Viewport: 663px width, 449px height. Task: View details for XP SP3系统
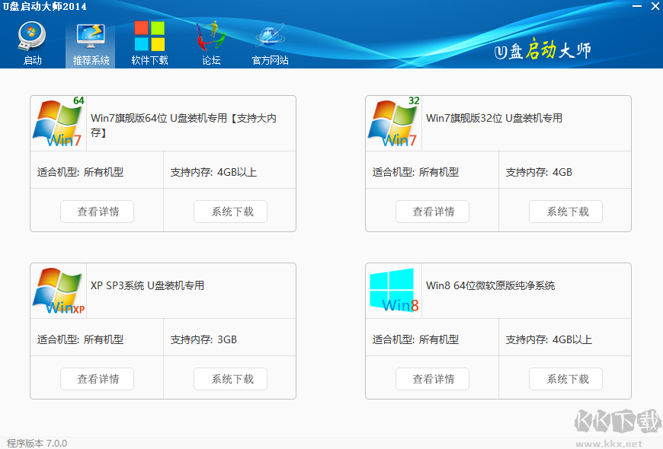(98, 379)
